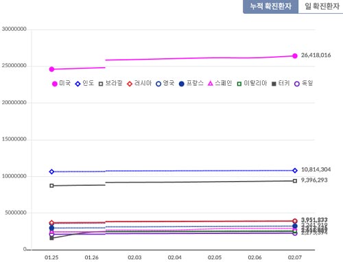
Task: Click the 프랑스 filled blue circle icon
Action: click(182, 84)
